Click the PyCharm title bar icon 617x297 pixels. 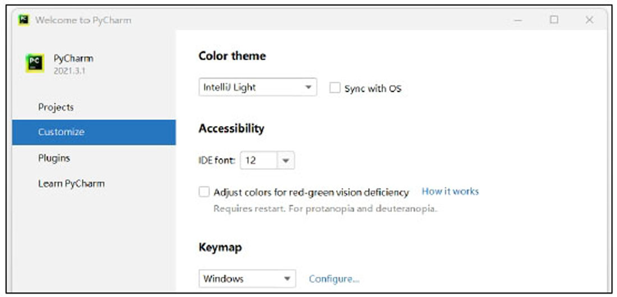click(x=24, y=20)
